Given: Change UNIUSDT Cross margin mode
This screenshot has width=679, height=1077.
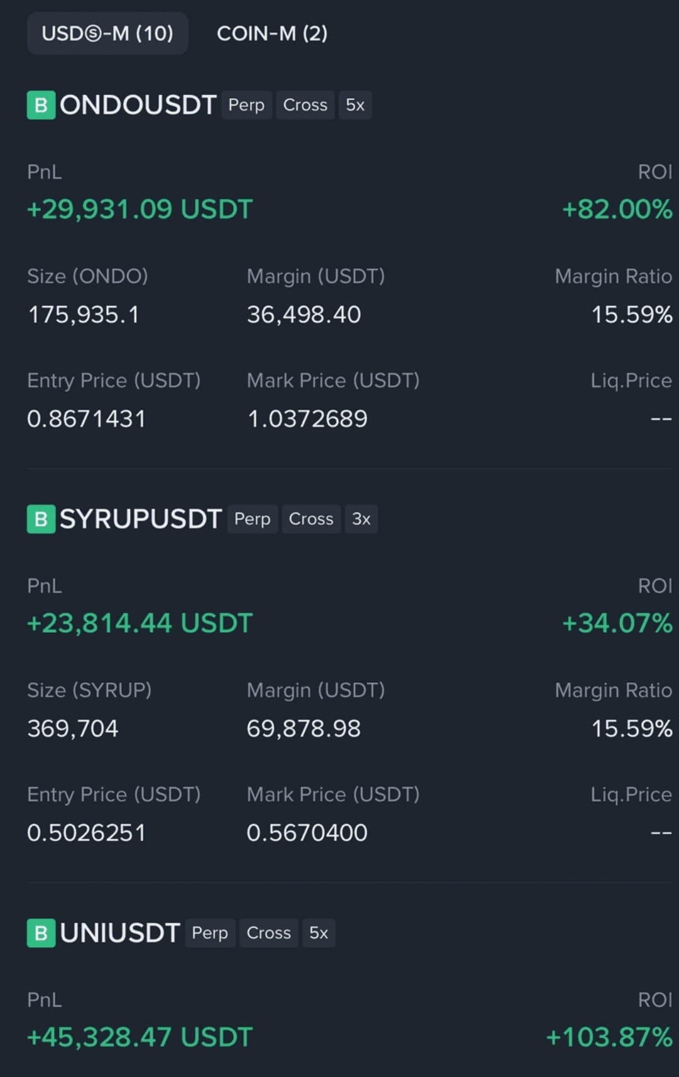Looking at the screenshot, I should 268,933.
